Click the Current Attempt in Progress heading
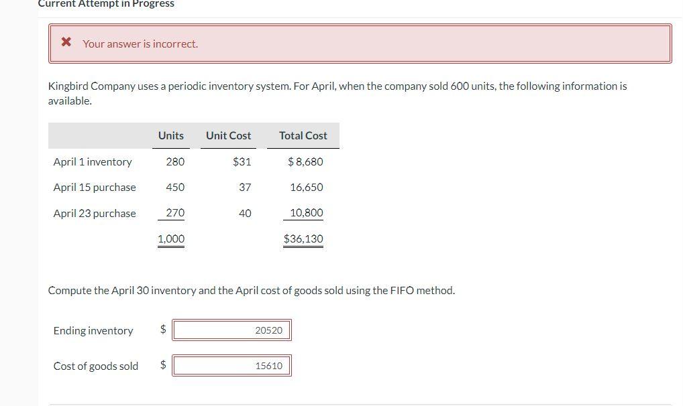This screenshot has width=683, height=406. pos(106,4)
